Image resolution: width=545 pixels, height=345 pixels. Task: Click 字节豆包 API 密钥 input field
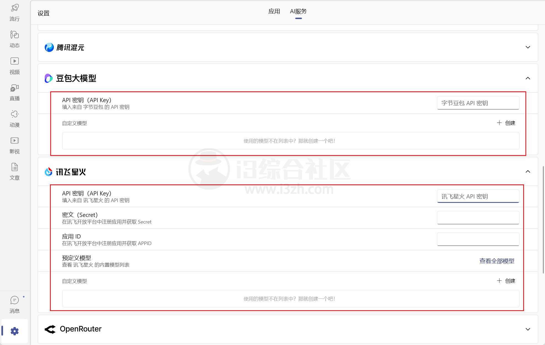click(x=477, y=103)
